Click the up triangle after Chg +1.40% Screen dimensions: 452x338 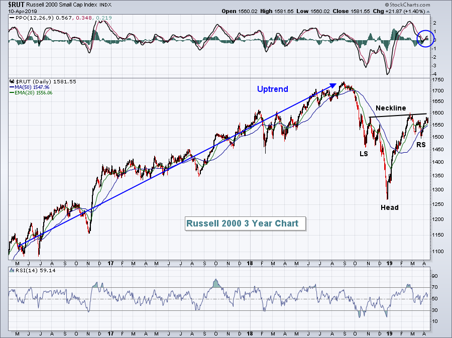[x=428, y=12]
